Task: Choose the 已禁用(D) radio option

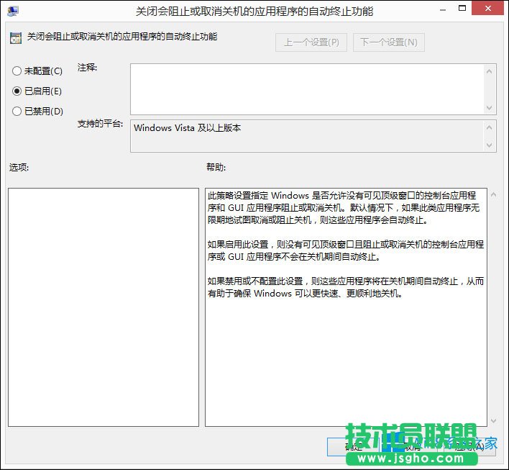Action: pos(17,112)
